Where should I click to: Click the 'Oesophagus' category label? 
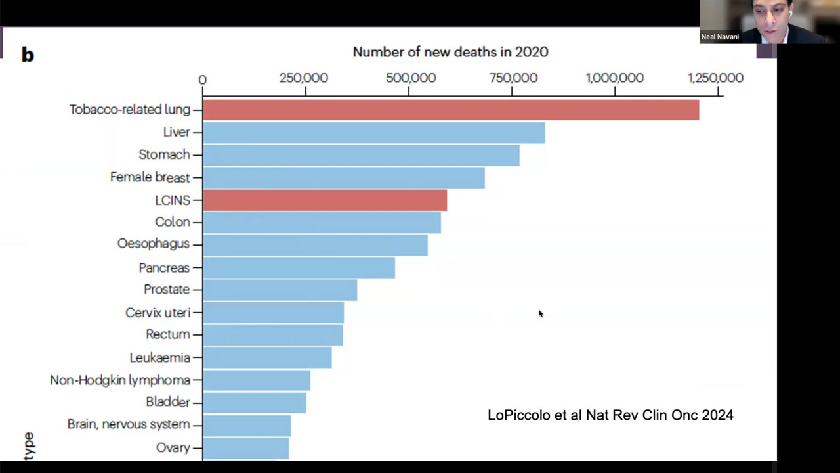tap(154, 244)
